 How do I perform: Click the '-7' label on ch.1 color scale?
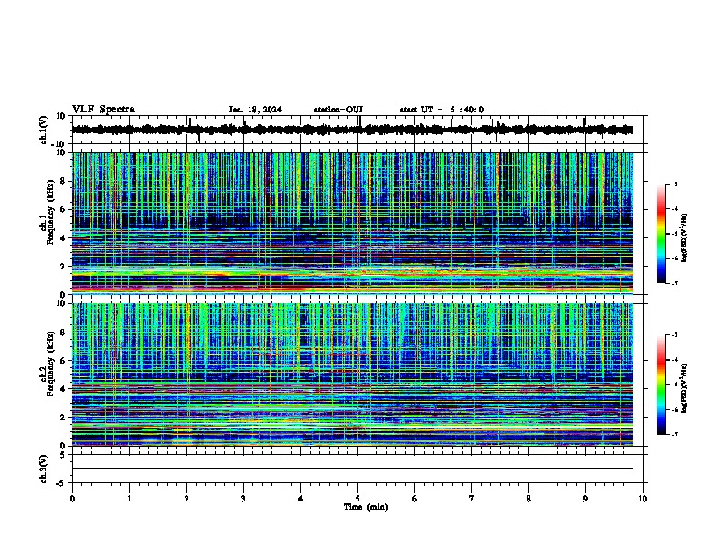(x=675, y=283)
